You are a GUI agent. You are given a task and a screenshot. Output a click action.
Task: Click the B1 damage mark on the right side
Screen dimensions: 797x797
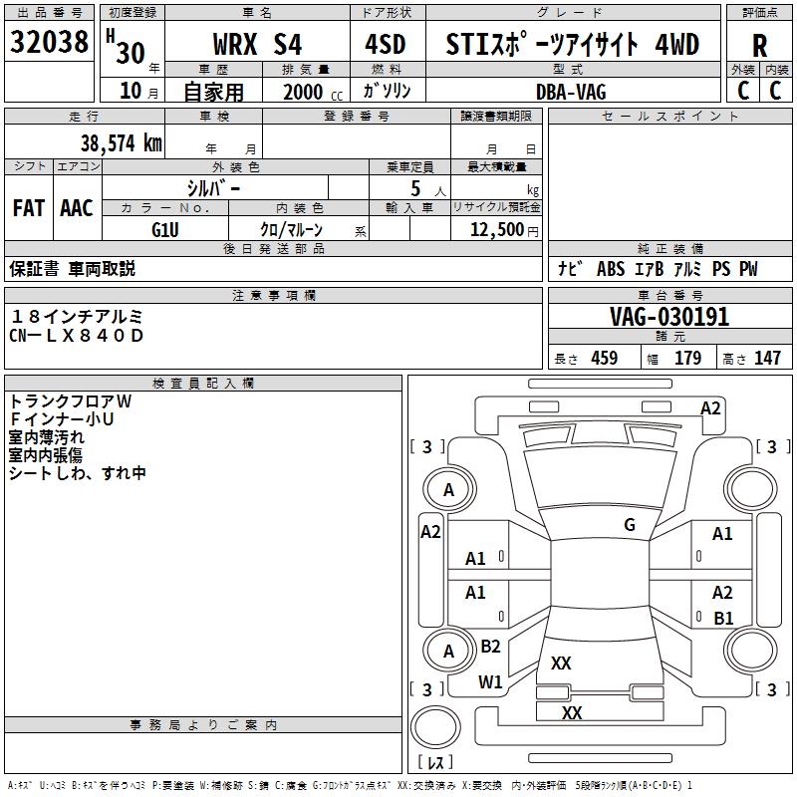click(x=723, y=618)
